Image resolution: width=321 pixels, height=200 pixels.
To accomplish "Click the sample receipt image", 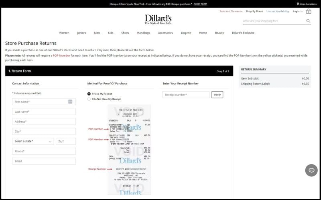I will pyautogui.click(x=129, y=150).
